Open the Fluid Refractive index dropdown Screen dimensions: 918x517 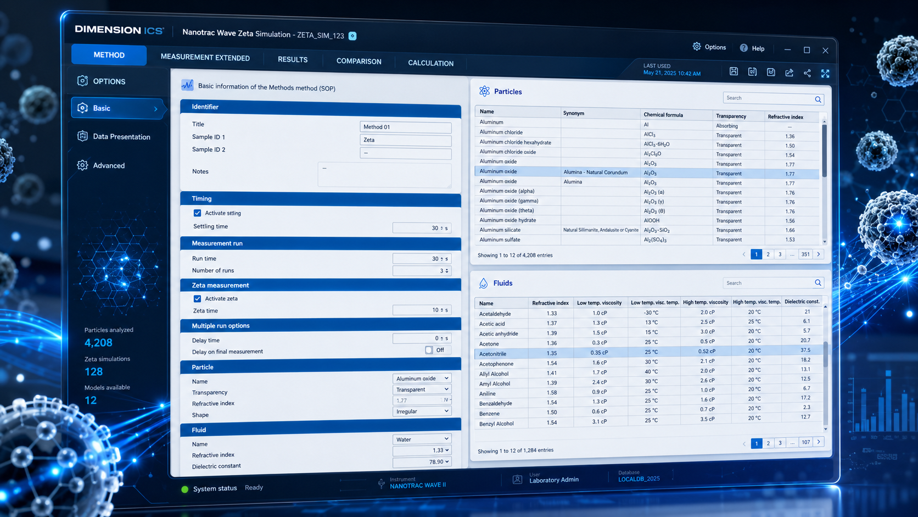click(x=422, y=451)
